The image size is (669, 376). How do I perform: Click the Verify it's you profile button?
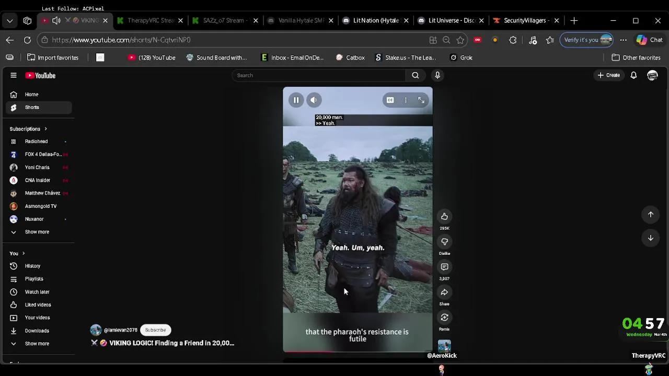click(587, 40)
